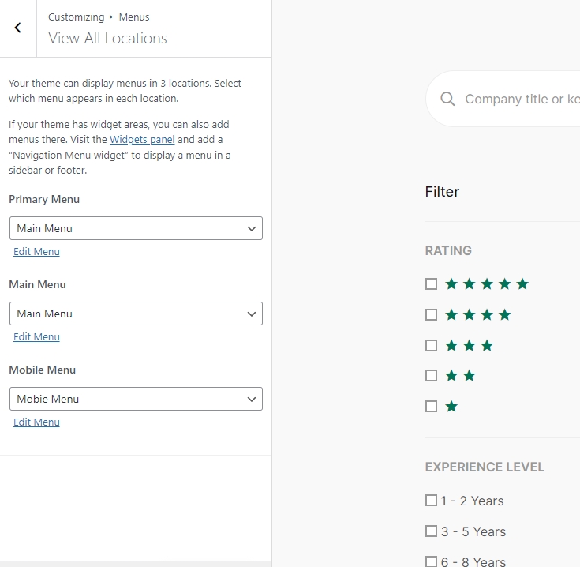
Task: Click the search magnifier icon
Action: [447, 99]
